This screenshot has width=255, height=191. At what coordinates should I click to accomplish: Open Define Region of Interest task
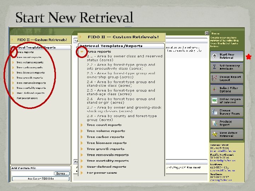click(227, 101)
